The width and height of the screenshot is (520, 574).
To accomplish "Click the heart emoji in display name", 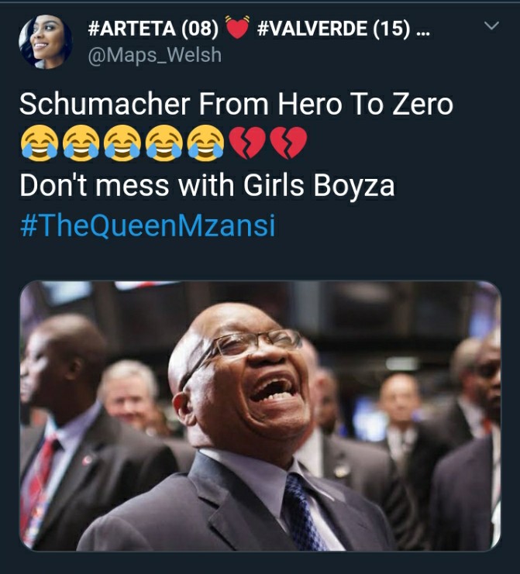I will (x=237, y=27).
